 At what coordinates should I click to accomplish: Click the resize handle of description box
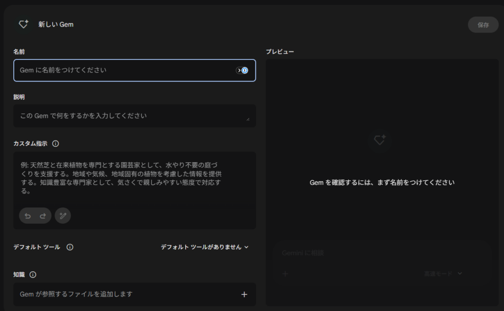[x=248, y=118]
